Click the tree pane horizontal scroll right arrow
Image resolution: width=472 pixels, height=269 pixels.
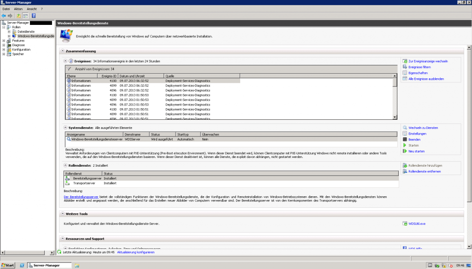click(52, 252)
